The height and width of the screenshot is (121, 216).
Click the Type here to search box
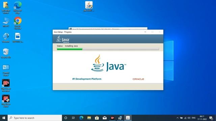pyautogui.click(x=35, y=118)
